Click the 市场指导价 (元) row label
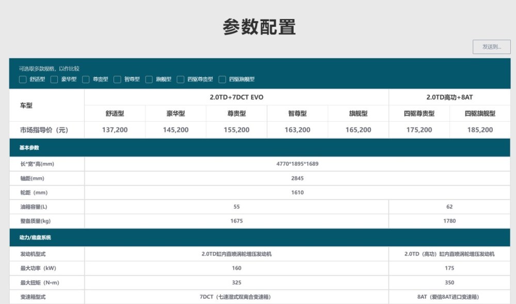Screen dimensions: 516x304 coord(44,130)
